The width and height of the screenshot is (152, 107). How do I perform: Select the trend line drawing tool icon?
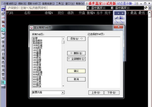coord(117,22)
